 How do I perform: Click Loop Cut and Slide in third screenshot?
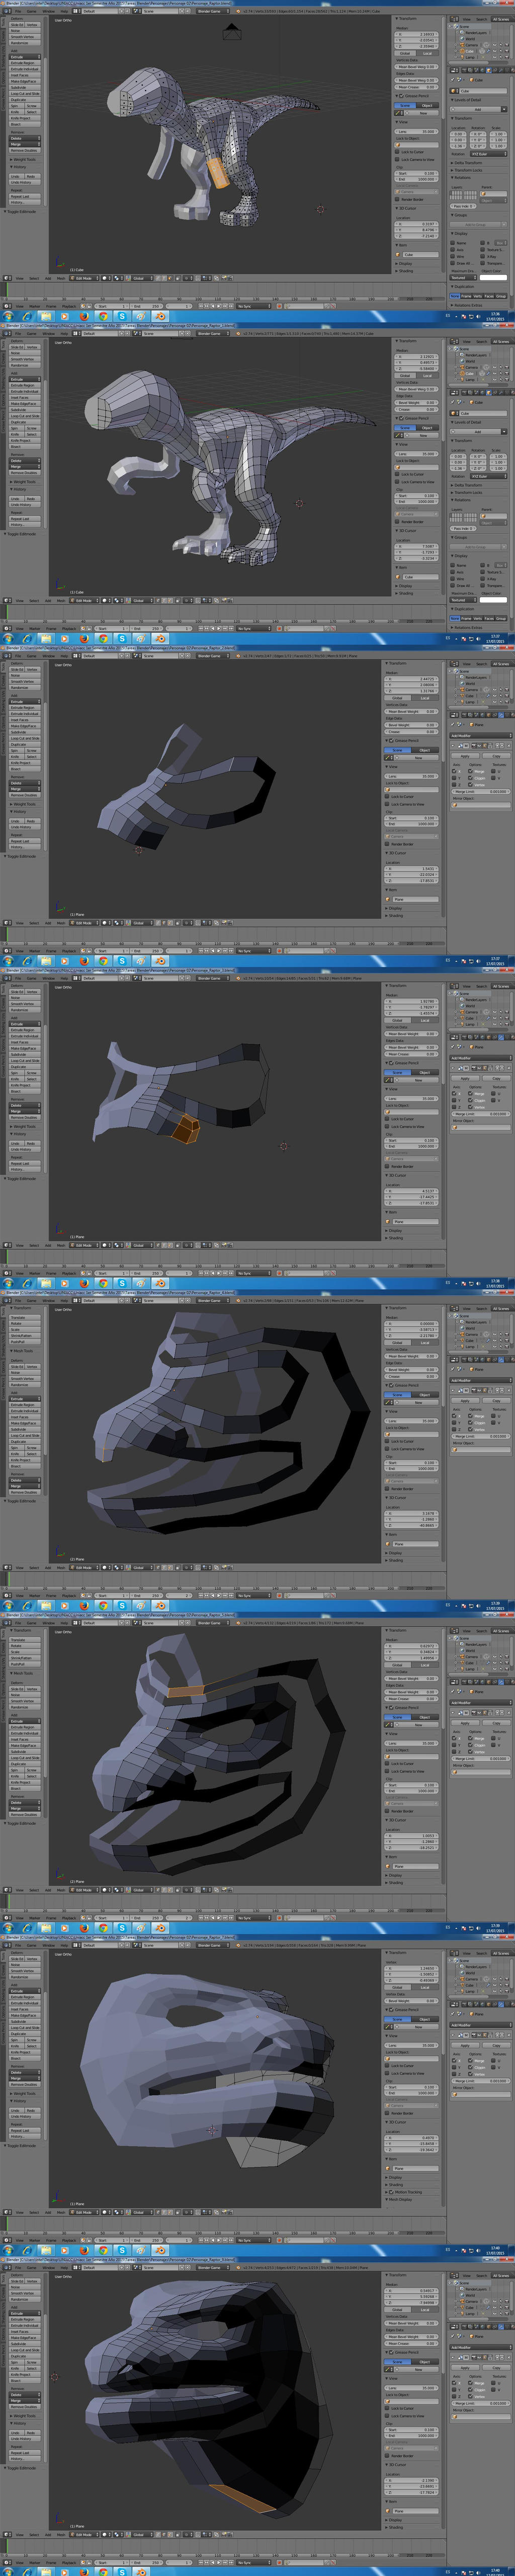coord(25,738)
